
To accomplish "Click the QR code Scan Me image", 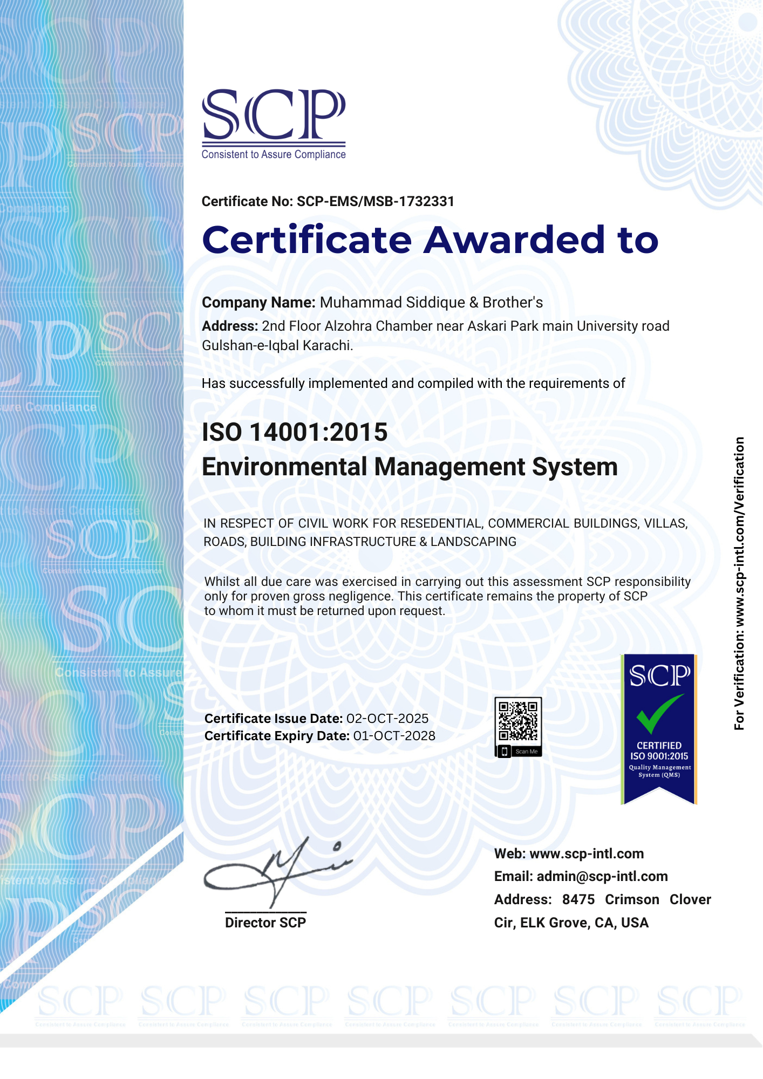I will click(518, 727).
